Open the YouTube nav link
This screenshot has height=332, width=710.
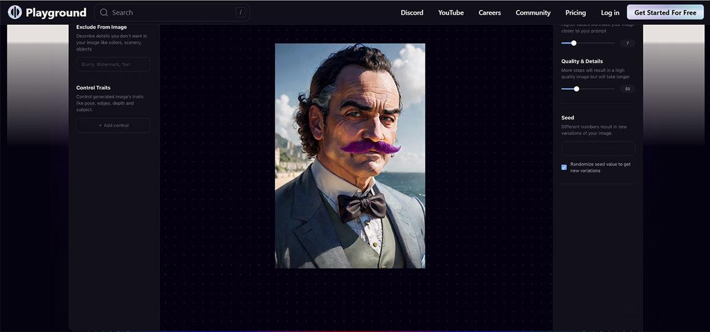pos(451,12)
